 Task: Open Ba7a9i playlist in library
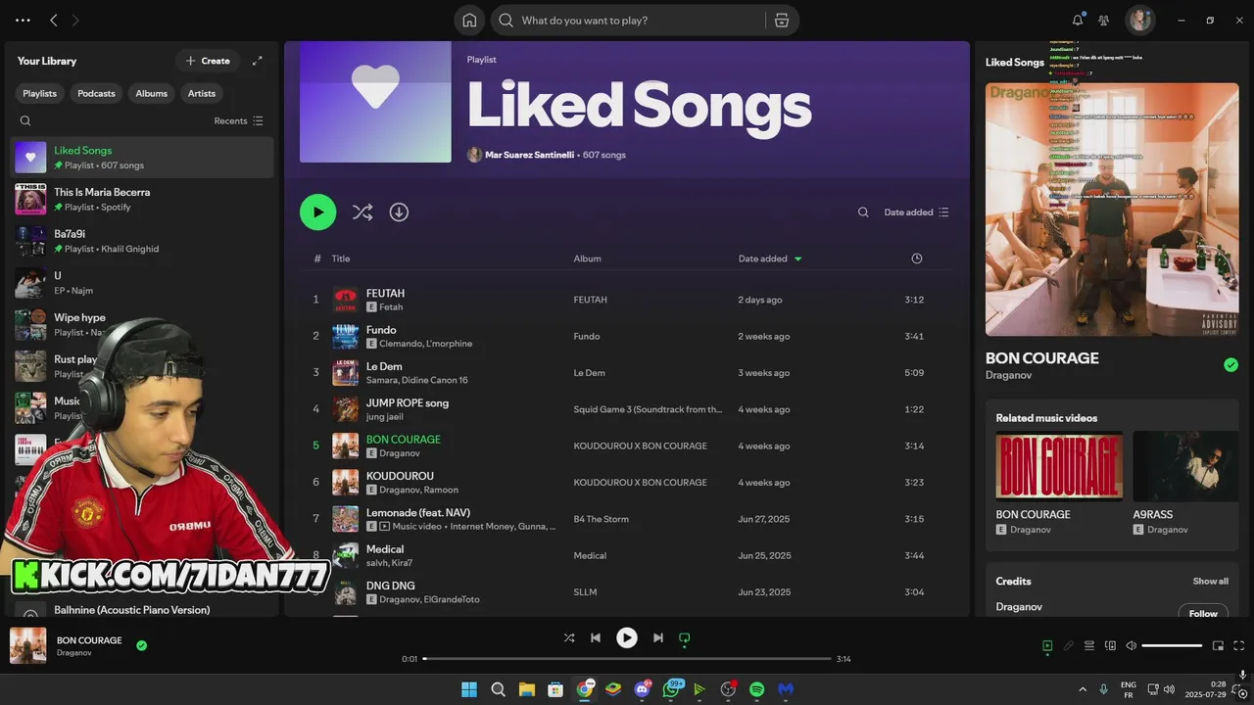coord(142,241)
